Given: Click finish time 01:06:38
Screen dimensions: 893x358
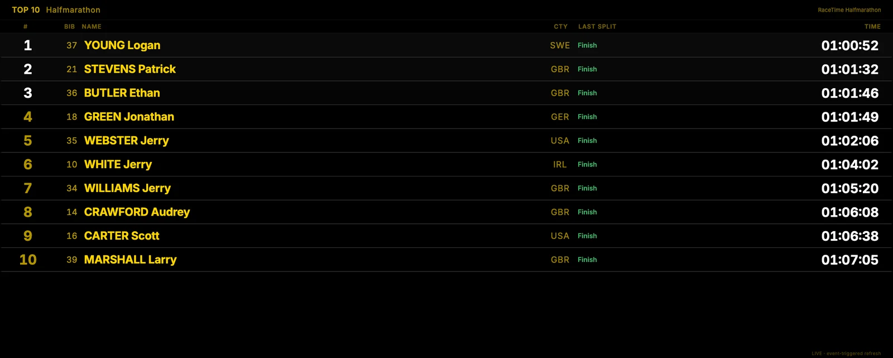Looking at the screenshot, I should click(x=850, y=236).
